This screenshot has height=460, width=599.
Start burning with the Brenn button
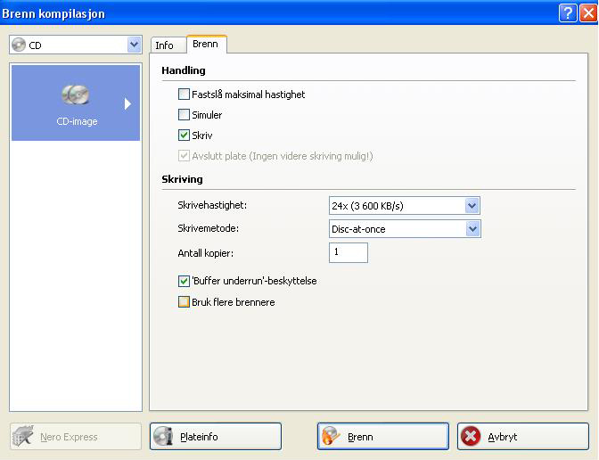(382, 436)
